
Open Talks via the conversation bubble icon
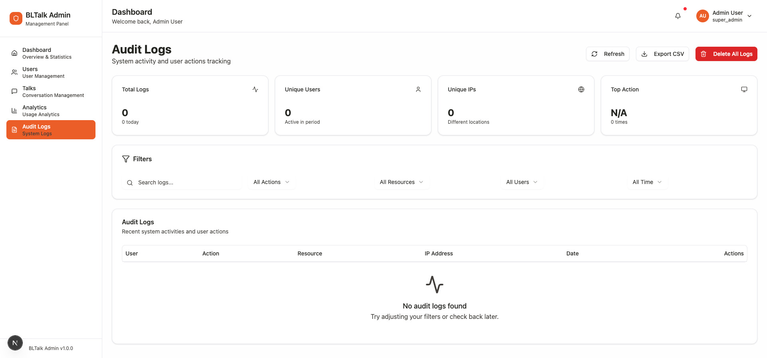pyautogui.click(x=14, y=91)
